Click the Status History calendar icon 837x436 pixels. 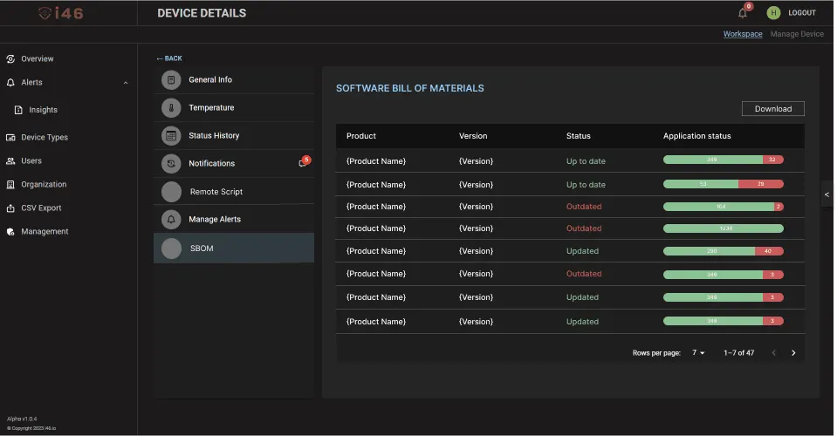[172, 136]
